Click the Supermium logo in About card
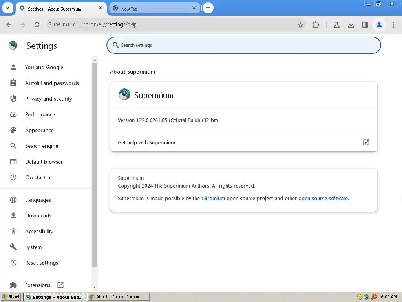The width and height of the screenshot is (402, 302). tap(124, 94)
